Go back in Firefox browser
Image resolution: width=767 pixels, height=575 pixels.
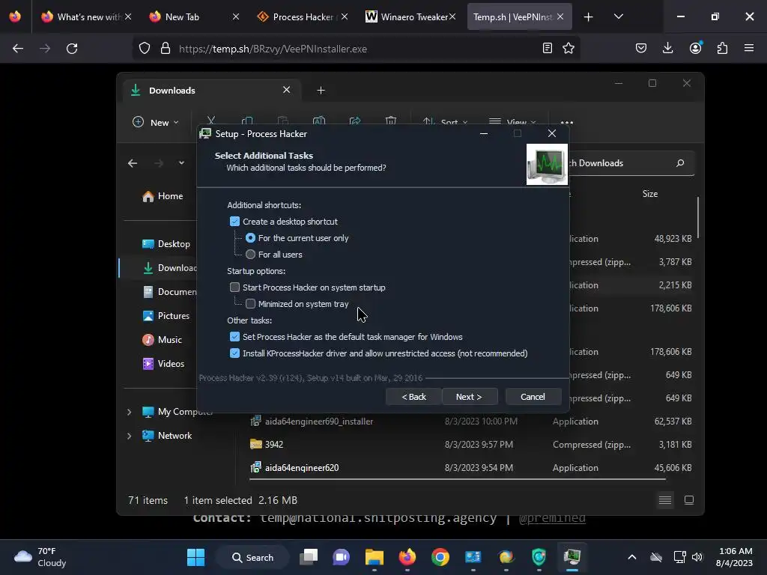click(x=18, y=49)
